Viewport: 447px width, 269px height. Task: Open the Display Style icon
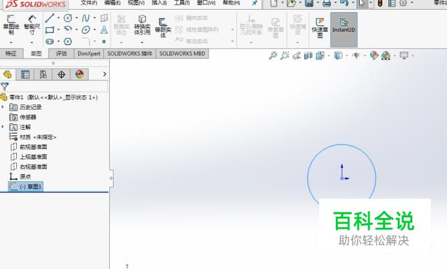(x=338, y=55)
